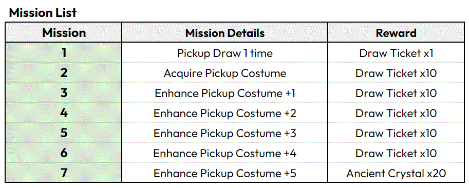Select Enhance Pickup Costume +3 cell
This screenshot has height=188, width=469.
click(x=224, y=133)
